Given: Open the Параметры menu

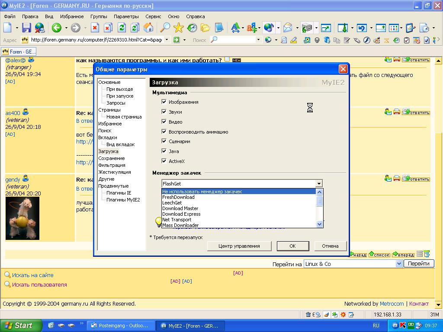Looking at the screenshot, I should (x=126, y=16).
